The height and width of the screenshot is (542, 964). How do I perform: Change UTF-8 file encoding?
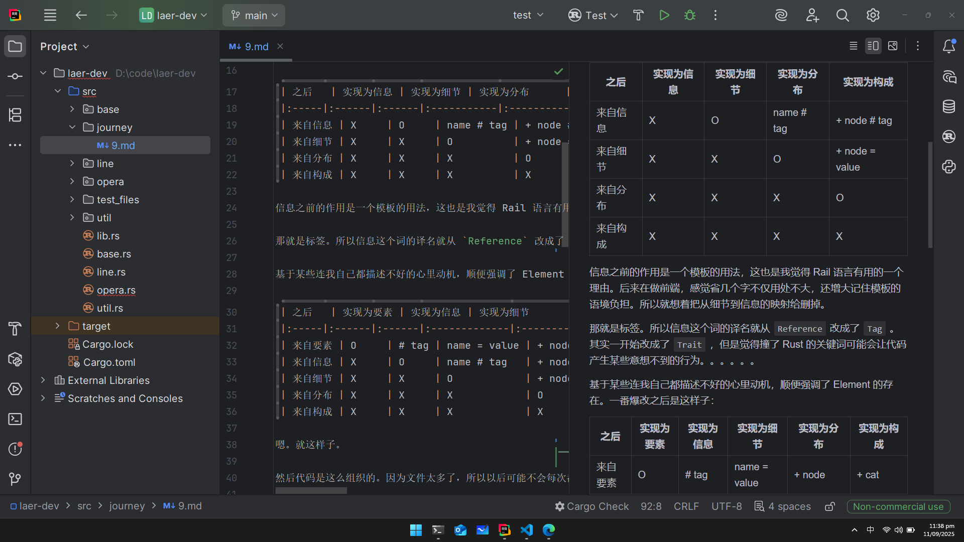[727, 506]
